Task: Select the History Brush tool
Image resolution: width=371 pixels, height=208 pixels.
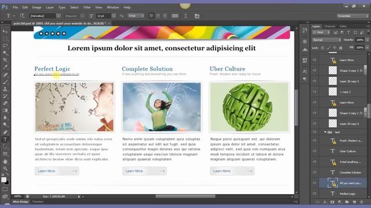Action: [5, 96]
